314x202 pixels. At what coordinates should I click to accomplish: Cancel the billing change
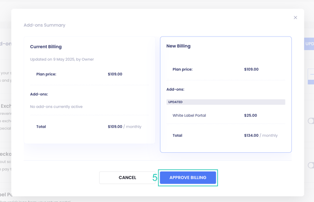(127, 177)
